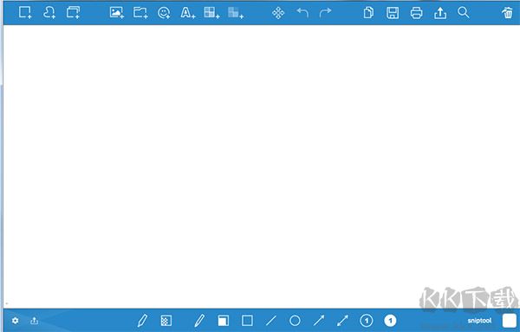Open a file from folder-plus icon
This screenshot has width=520, height=332.
pos(140,13)
